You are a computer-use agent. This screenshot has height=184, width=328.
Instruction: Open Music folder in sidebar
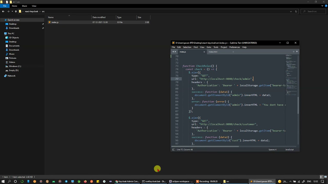(x=12, y=54)
